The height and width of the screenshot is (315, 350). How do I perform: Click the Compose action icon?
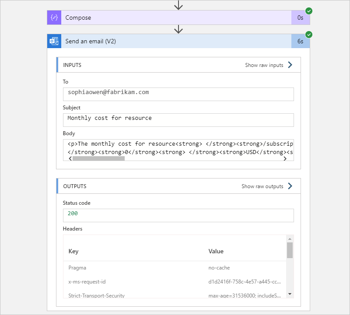pyautogui.click(x=53, y=17)
